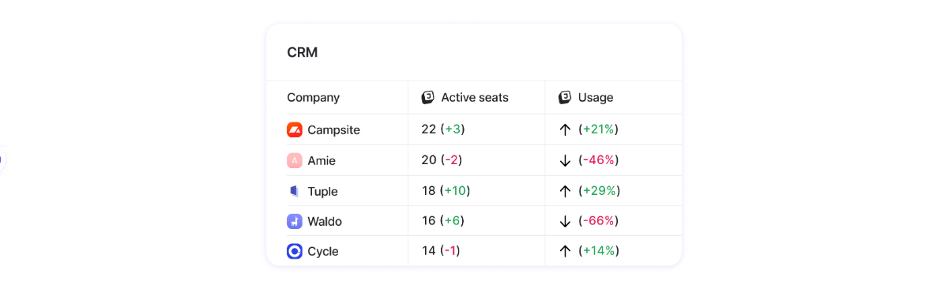This screenshot has height=296, width=948.
Task: Click the Tuple company logo icon
Action: coord(295,191)
